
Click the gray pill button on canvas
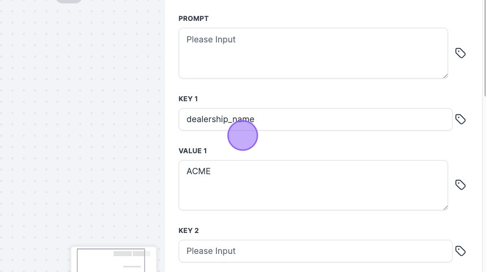pos(69,1)
